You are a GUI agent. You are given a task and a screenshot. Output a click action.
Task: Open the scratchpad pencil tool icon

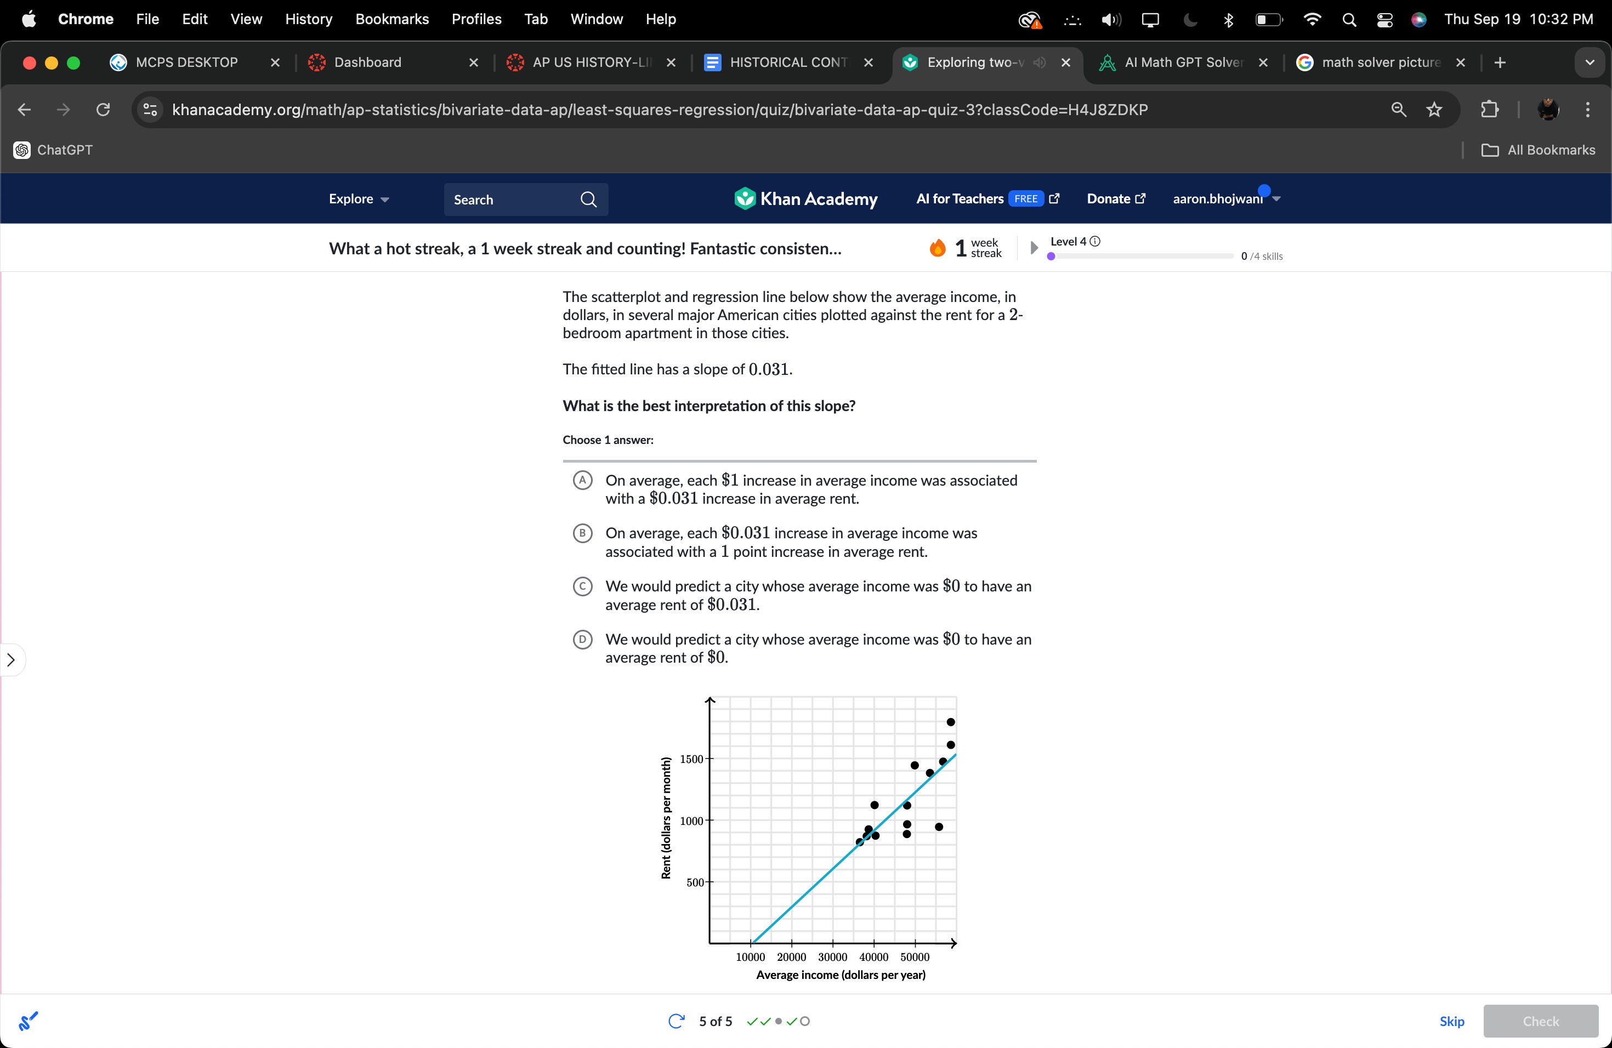pyautogui.click(x=28, y=1021)
